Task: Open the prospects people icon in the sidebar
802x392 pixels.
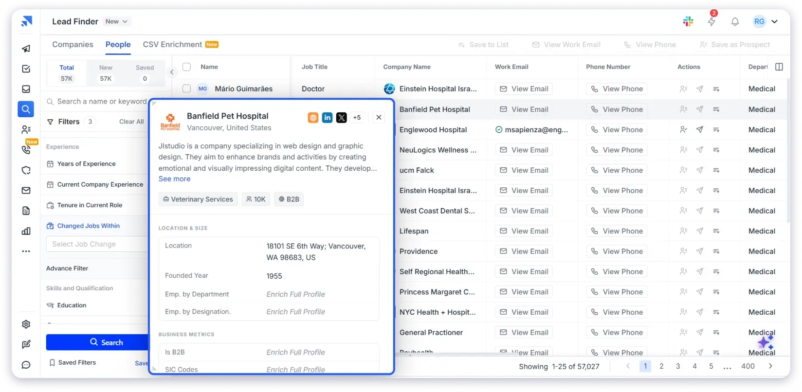Action: click(x=26, y=129)
